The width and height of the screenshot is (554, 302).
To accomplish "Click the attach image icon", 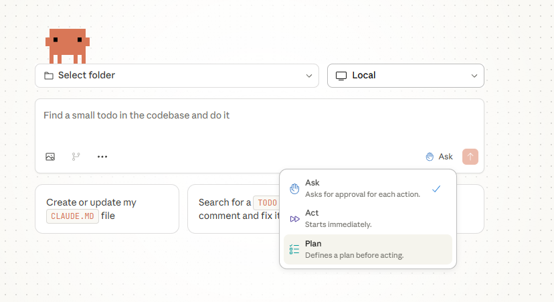I will tap(50, 157).
